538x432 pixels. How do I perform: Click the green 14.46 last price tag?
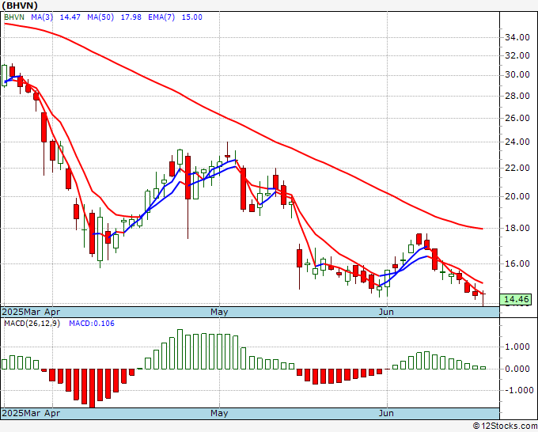(516, 299)
